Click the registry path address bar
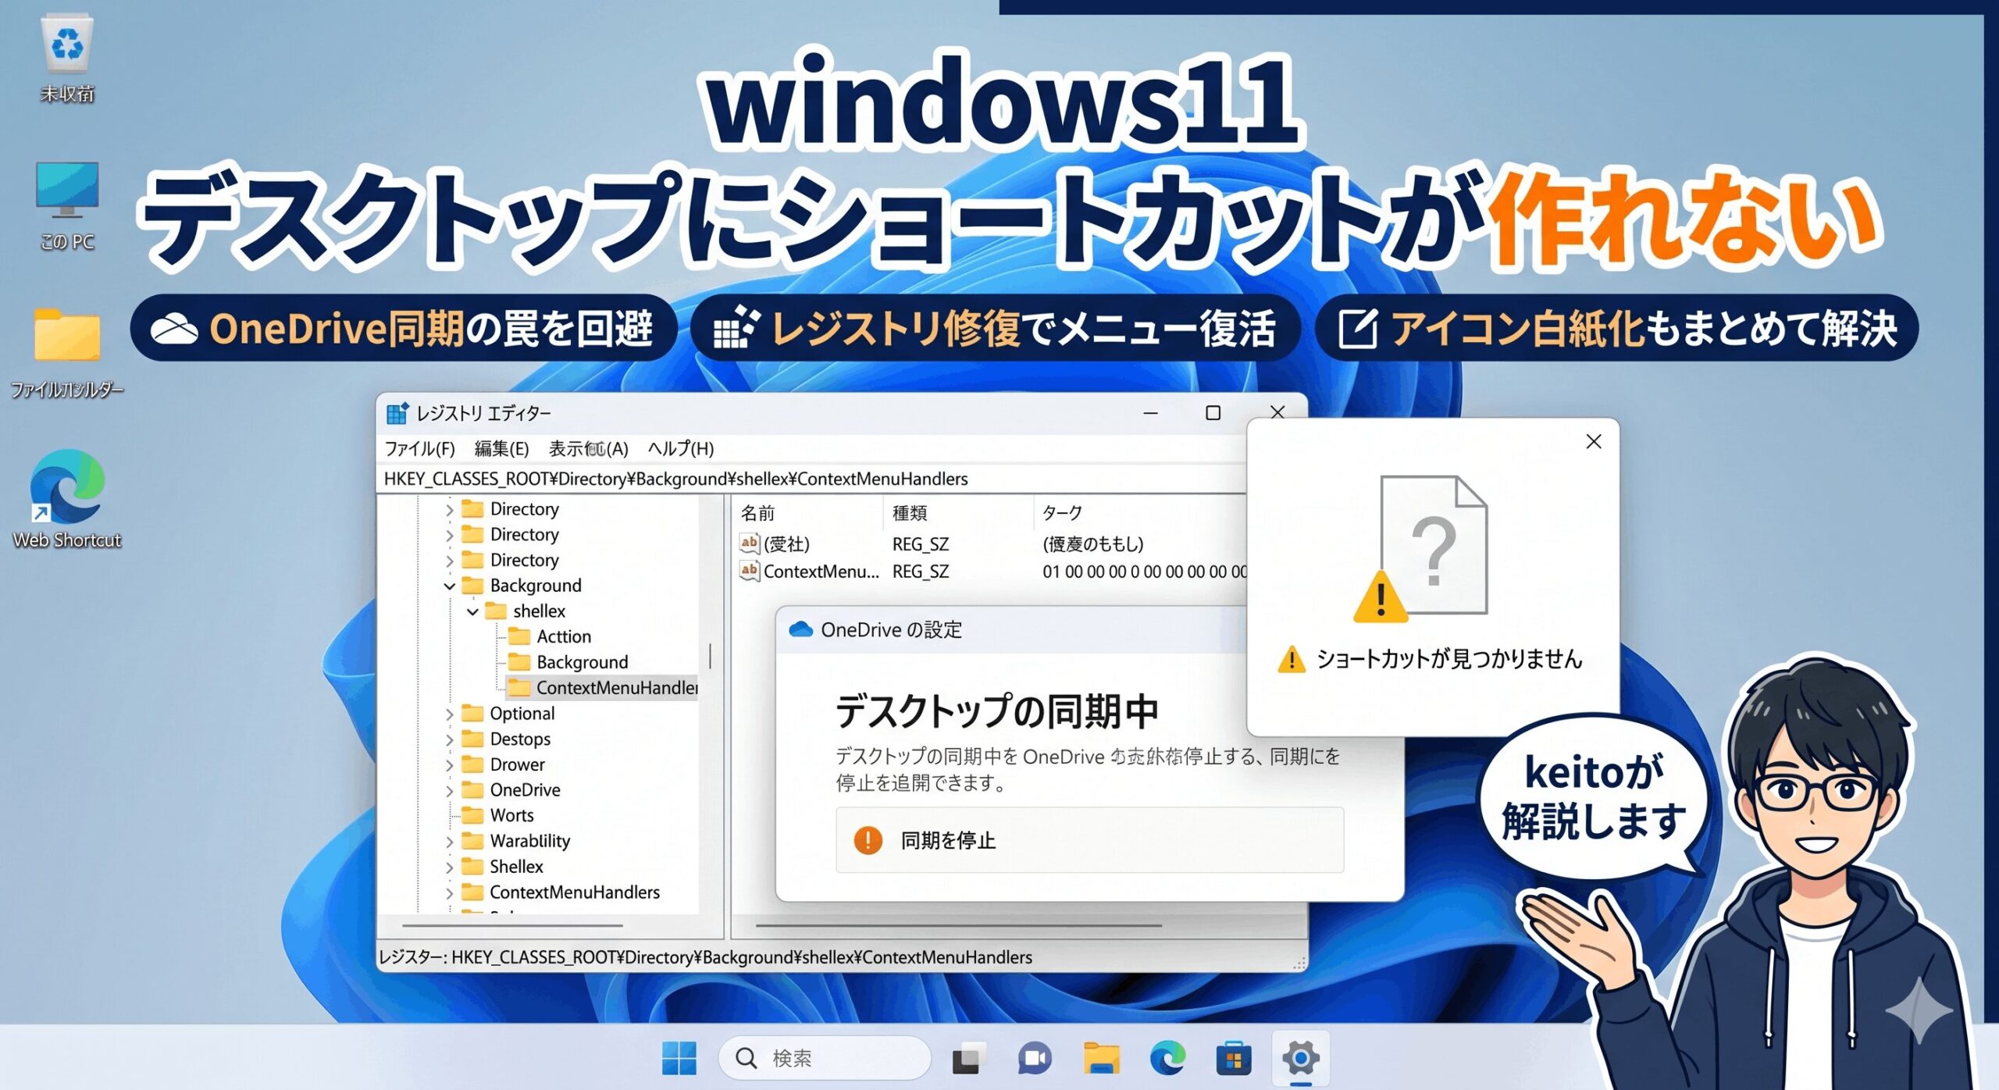 (812, 479)
